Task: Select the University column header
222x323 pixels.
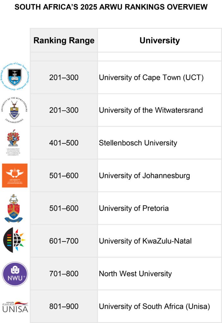Action: (159, 40)
